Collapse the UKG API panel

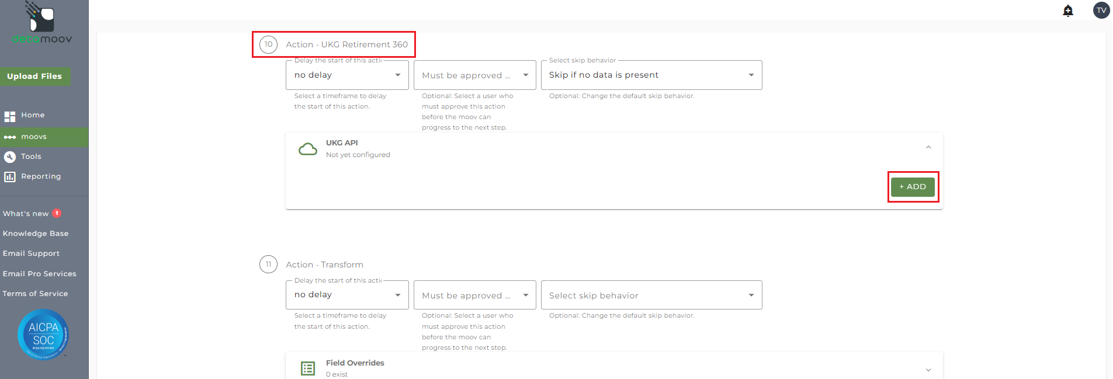point(928,147)
